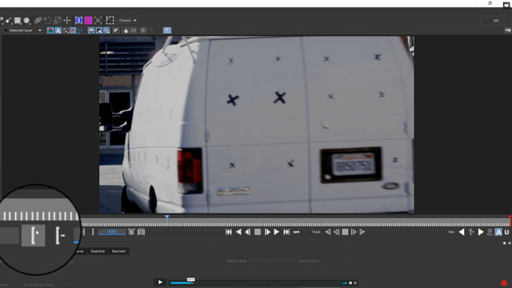Viewport: 512px width, 288px height.
Task: Select the rotate tool icon
Action: click(x=47, y=20)
